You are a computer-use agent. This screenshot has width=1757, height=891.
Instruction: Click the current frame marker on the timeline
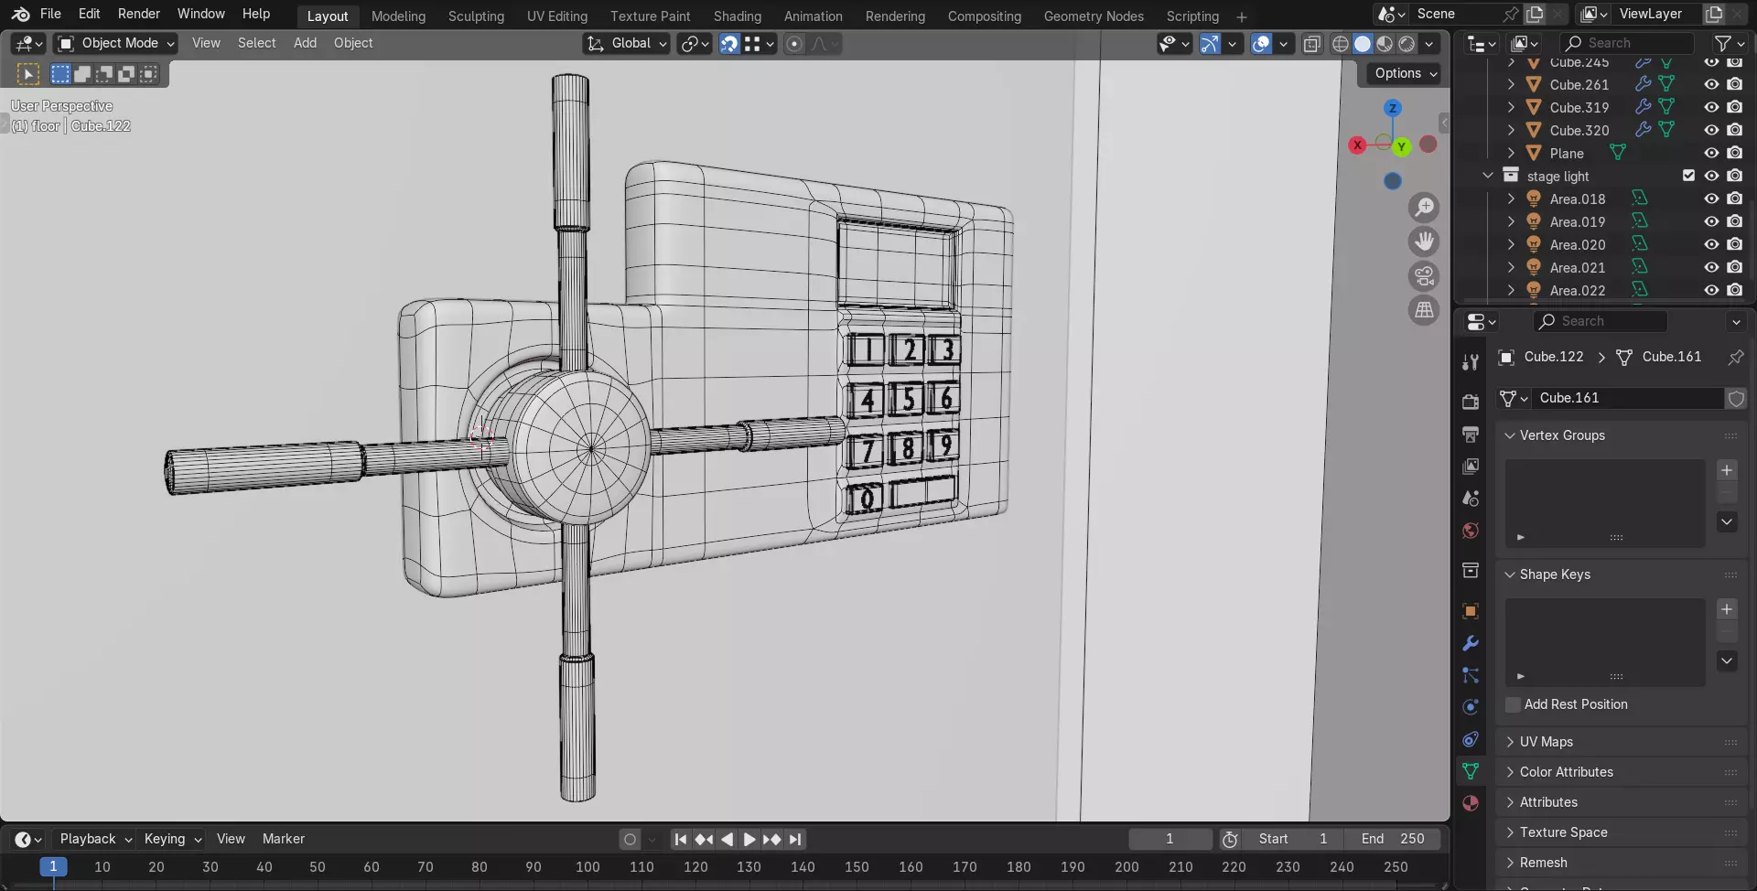point(53,866)
